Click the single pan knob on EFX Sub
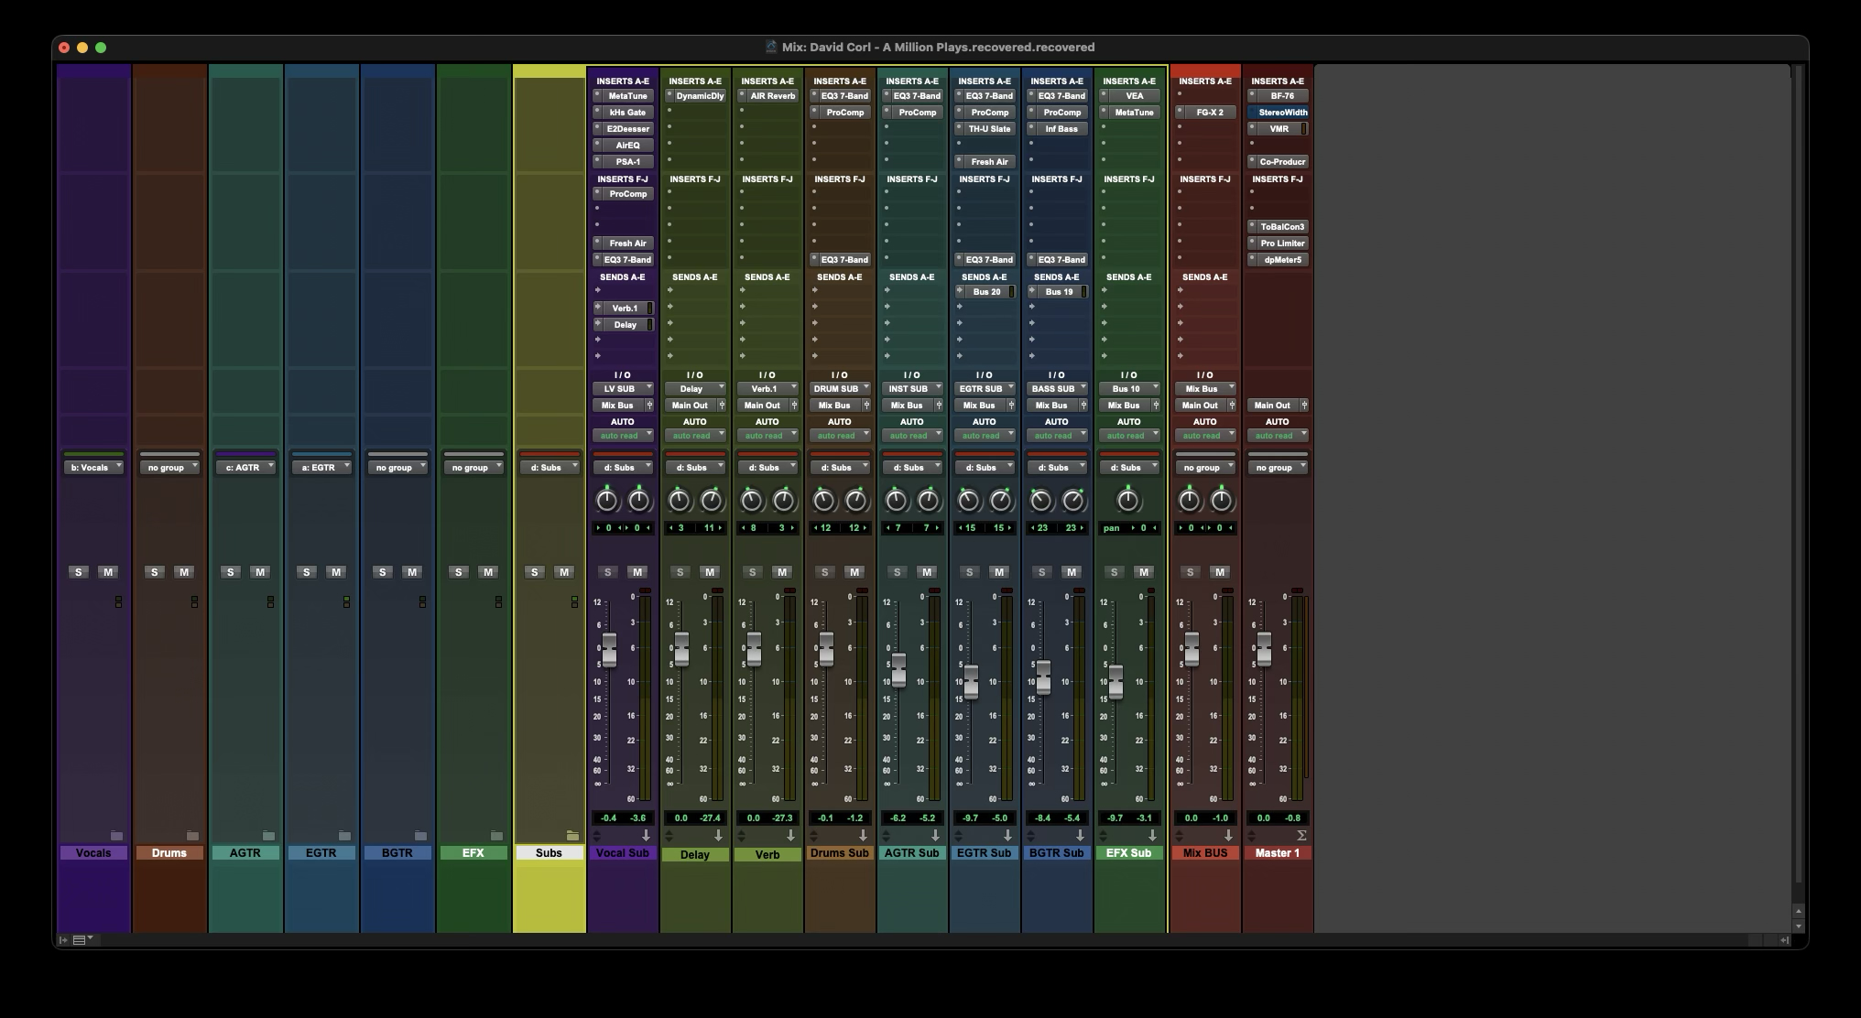This screenshot has height=1018, width=1861. point(1128,501)
